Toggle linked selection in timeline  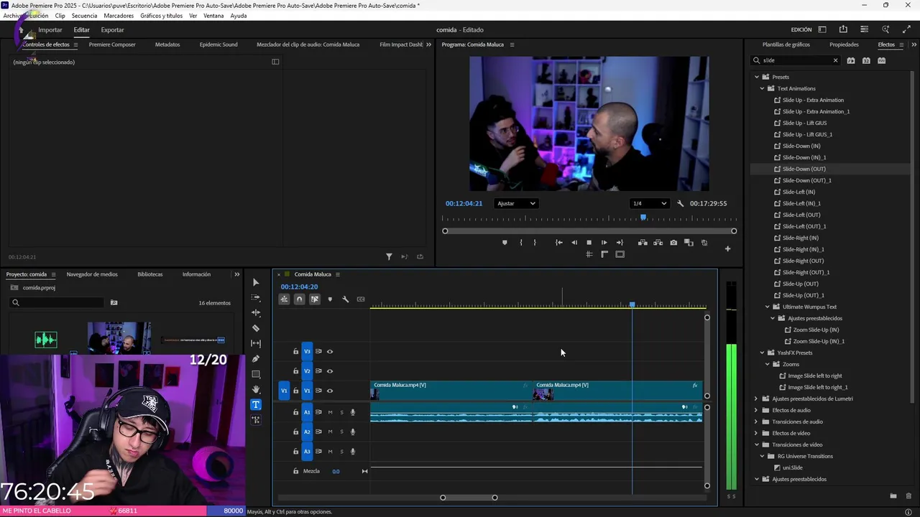tap(315, 299)
